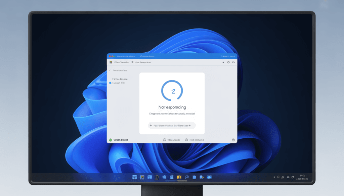Click the "Not esponding" heading in the dialog
The image size is (344, 196).
pos(172,107)
